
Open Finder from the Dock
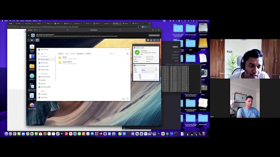[6, 134]
